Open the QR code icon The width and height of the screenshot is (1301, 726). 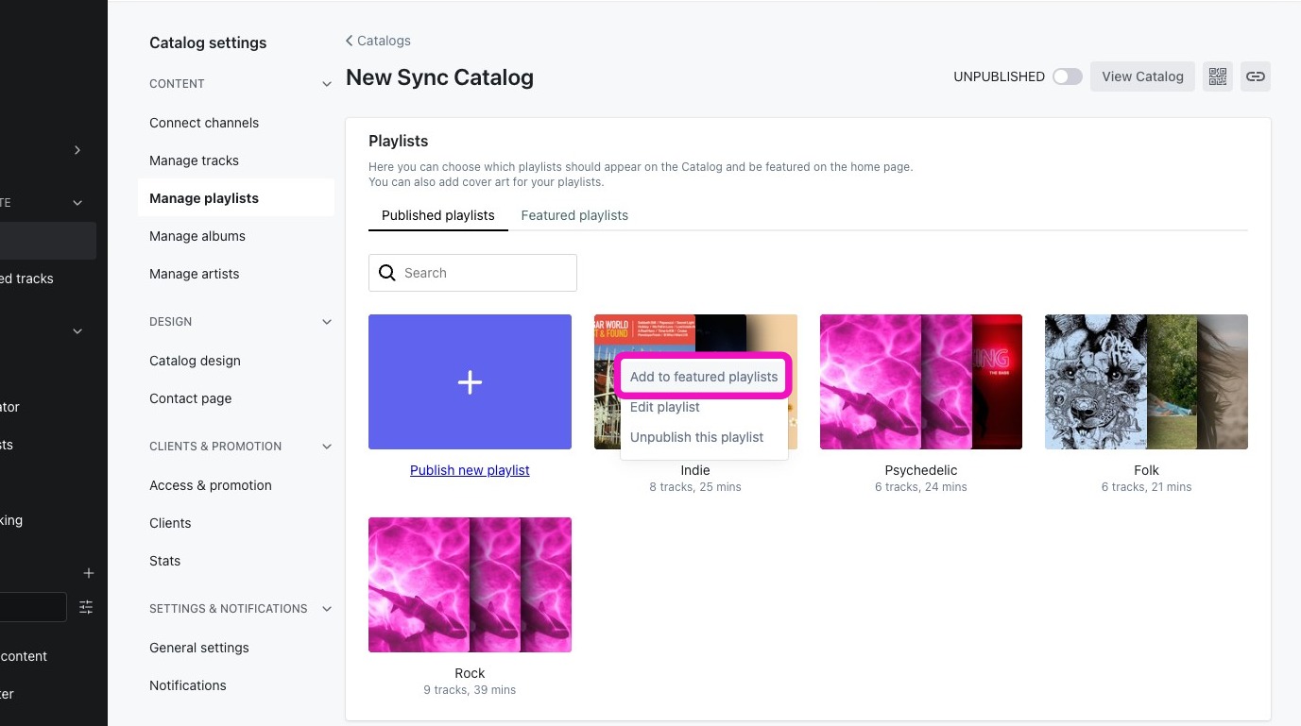point(1217,76)
